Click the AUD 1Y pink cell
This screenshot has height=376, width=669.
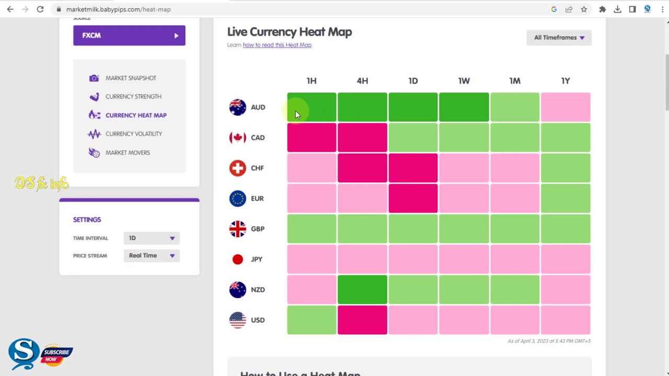(566, 107)
